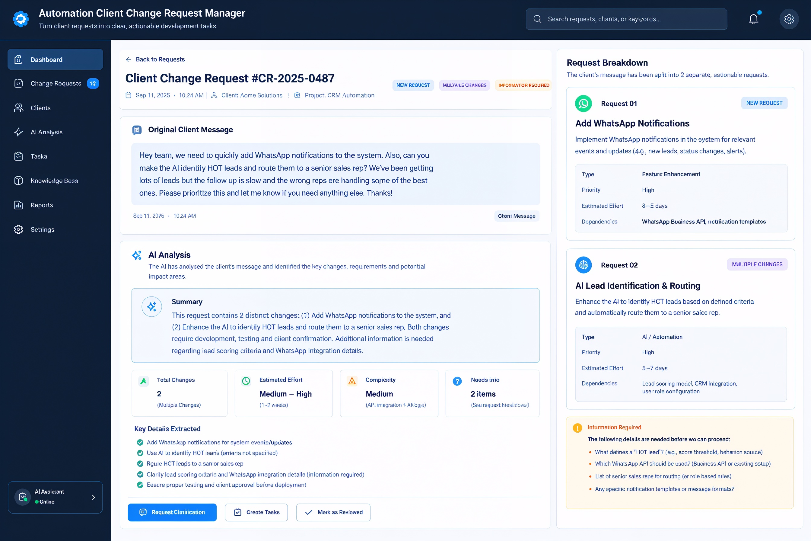Click the Reports chart icon
This screenshot has width=811, height=541.
[x=19, y=205]
